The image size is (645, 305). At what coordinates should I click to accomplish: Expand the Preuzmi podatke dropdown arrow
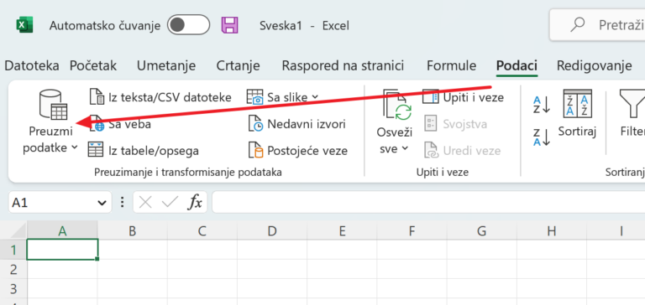point(75,147)
